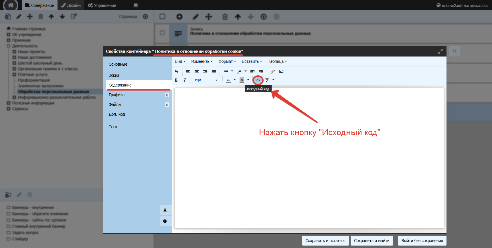Center-align text with the toolbar icon
The width and height of the screenshot is (492, 248).
(x=197, y=72)
